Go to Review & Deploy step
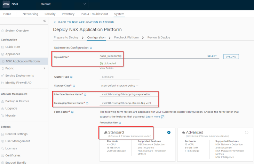 pyautogui.click(x=159, y=37)
